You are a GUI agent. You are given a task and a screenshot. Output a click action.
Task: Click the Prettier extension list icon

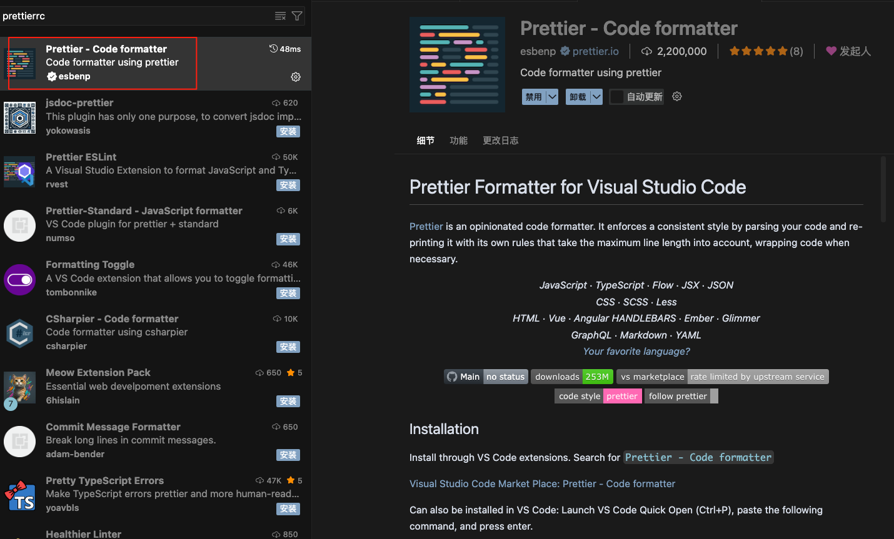click(20, 64)
